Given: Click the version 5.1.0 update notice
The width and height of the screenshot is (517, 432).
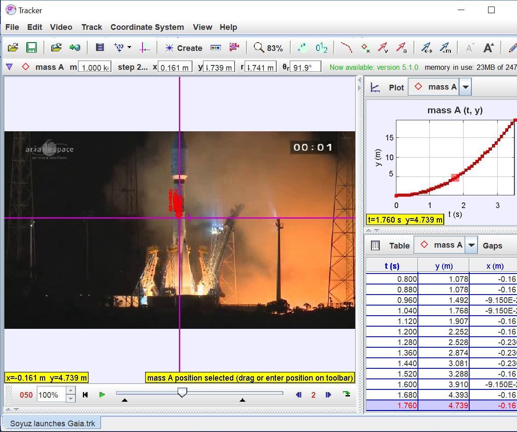Looking at the screenshot, I should tap(374, 68).
